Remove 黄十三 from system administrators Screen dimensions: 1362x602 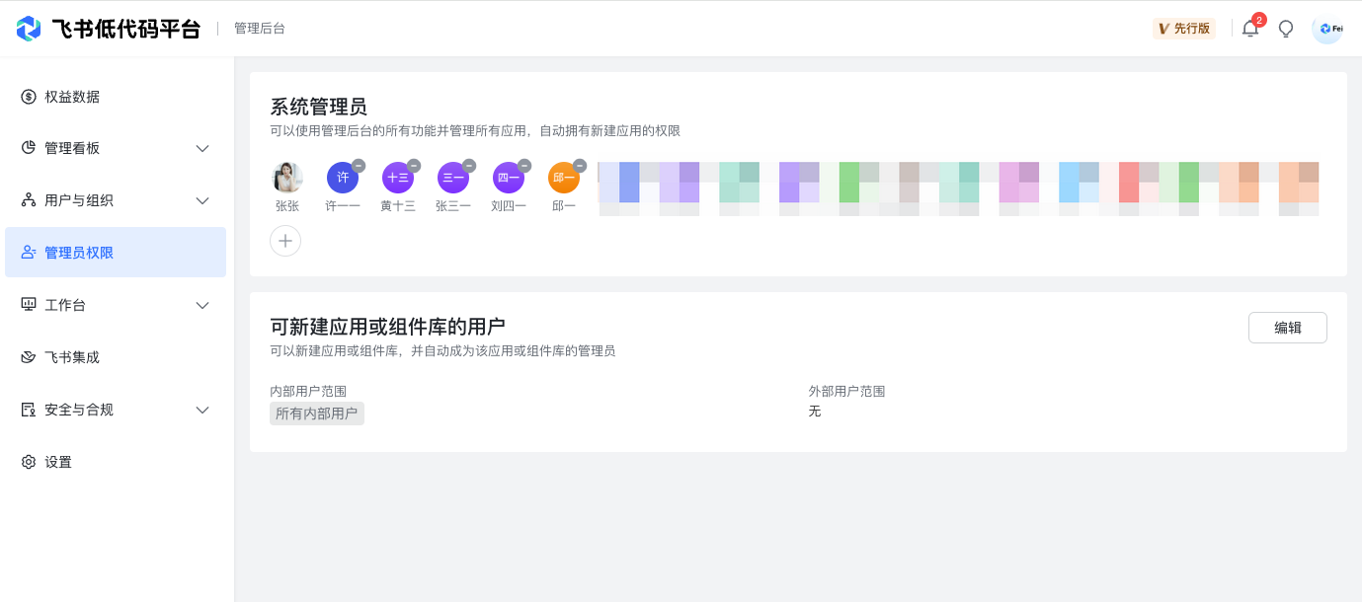tap(414, 166)
